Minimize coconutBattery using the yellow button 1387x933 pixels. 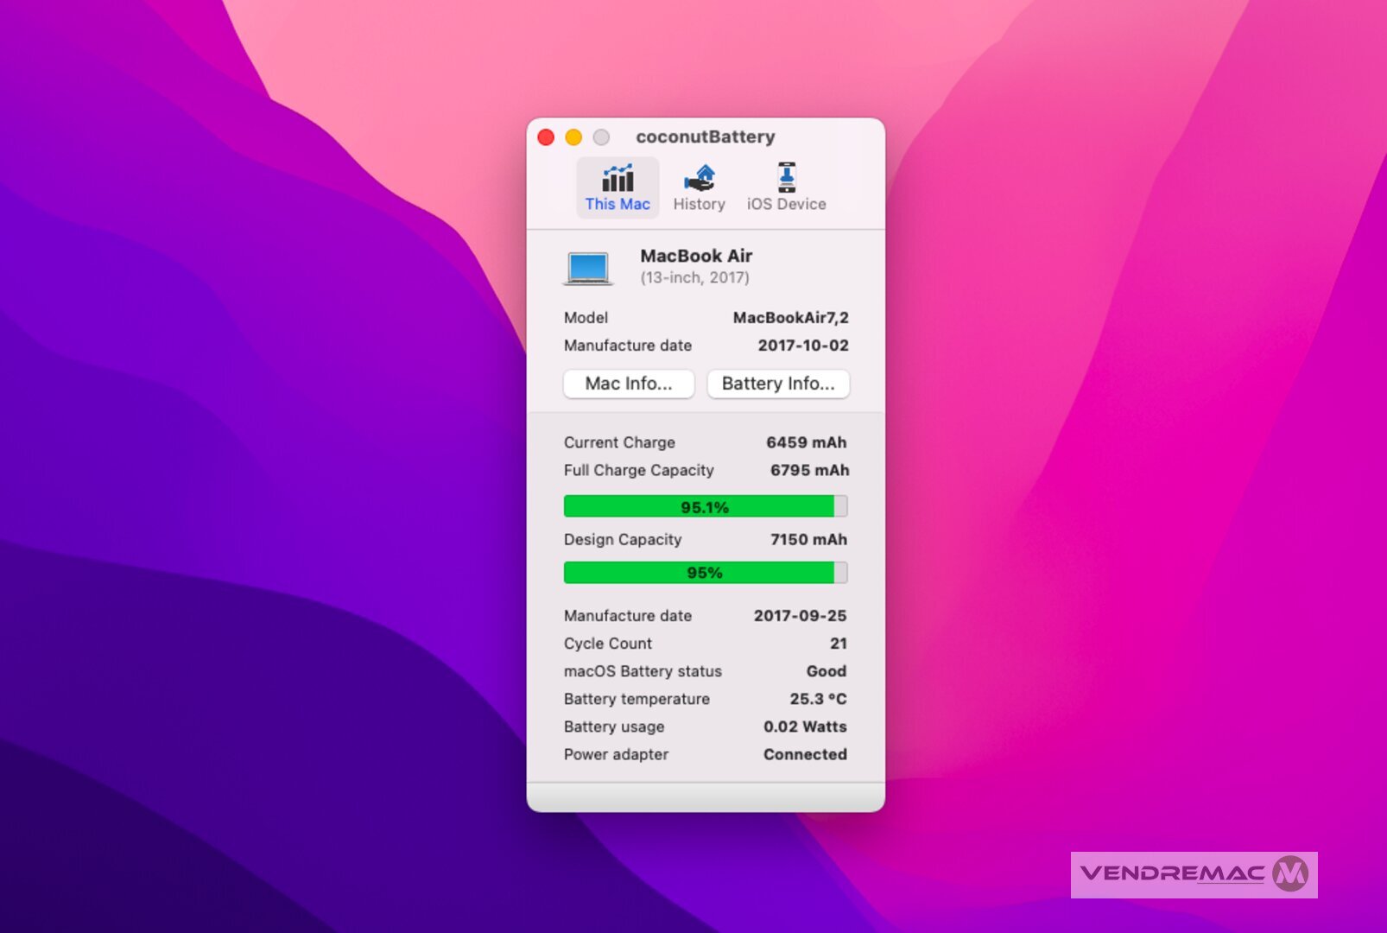point(573,137)
